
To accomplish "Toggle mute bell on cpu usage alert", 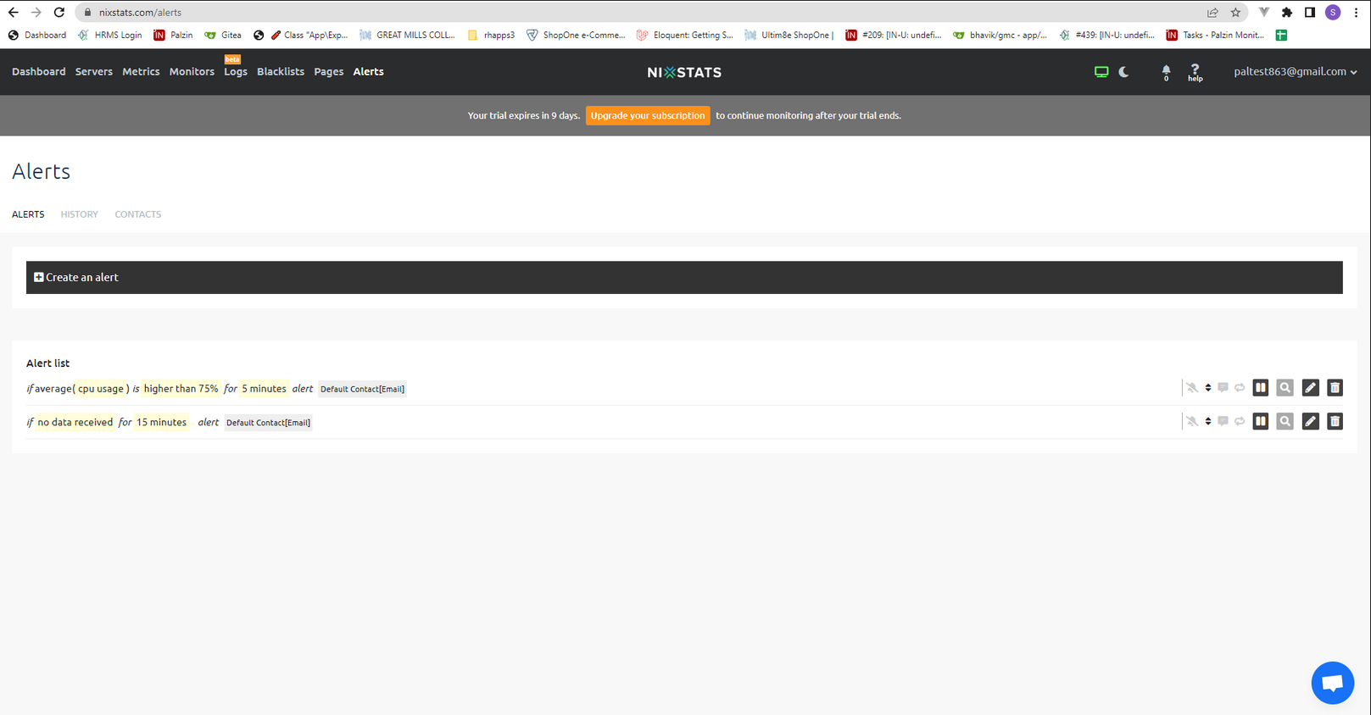I will click(x=1192, y=388).
